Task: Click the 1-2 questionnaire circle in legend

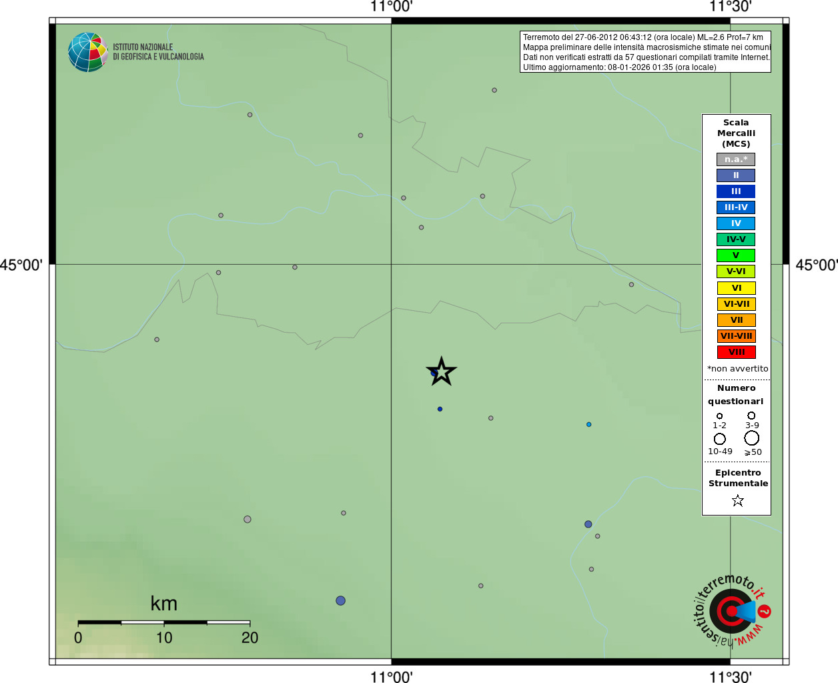Action: 719,416
